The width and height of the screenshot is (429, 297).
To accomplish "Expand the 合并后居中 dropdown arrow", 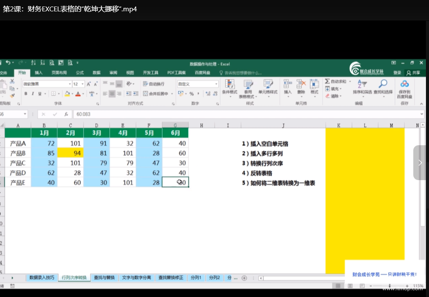I will point(172,94).
